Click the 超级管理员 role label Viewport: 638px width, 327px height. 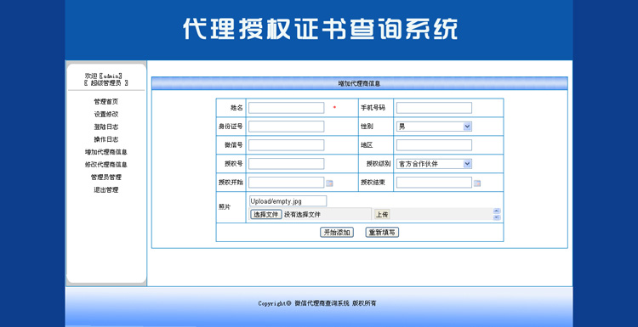[x=105, y=83]
